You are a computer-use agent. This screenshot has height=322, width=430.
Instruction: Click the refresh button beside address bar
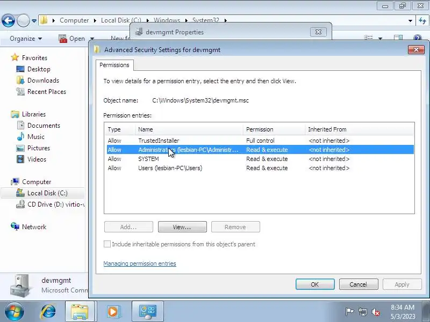tap(422, 20)
